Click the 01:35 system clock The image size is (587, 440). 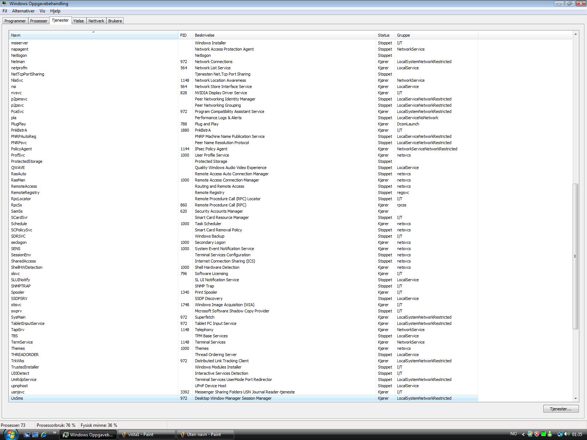(x=577, y=434)
